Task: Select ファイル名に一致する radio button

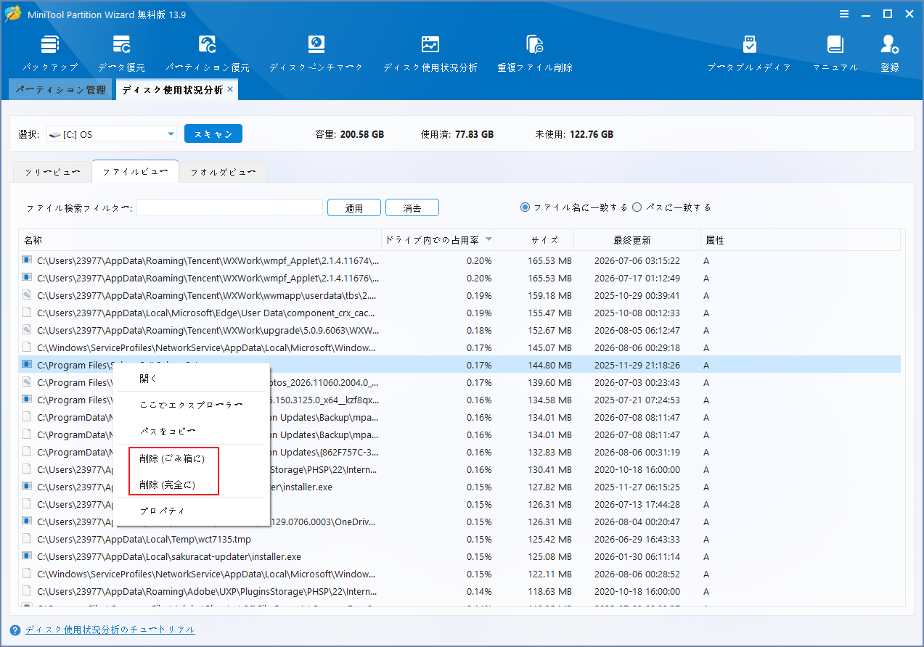Action: point(526,207)
